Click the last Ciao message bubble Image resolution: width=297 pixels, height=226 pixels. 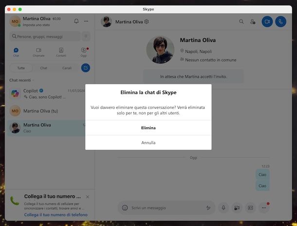tap(262, 186)
